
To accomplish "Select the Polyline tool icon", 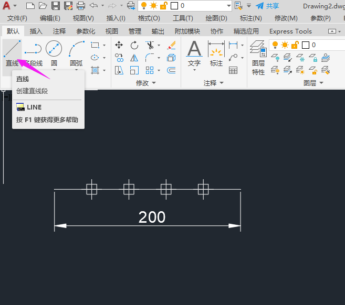I will (33, 49).
